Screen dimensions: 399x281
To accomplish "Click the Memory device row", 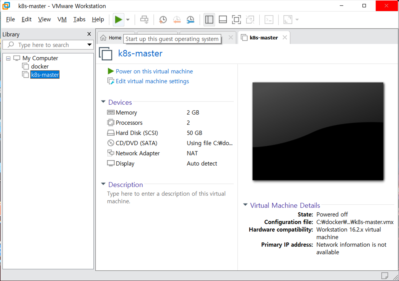I will point(170,112).
